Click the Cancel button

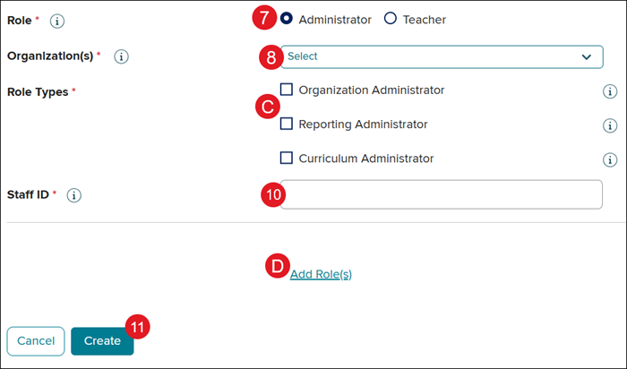(x=36, y=340)
